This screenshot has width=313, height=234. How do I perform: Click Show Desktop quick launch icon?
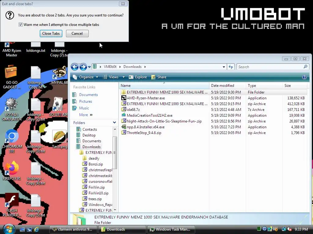click(x=22, y=229)
